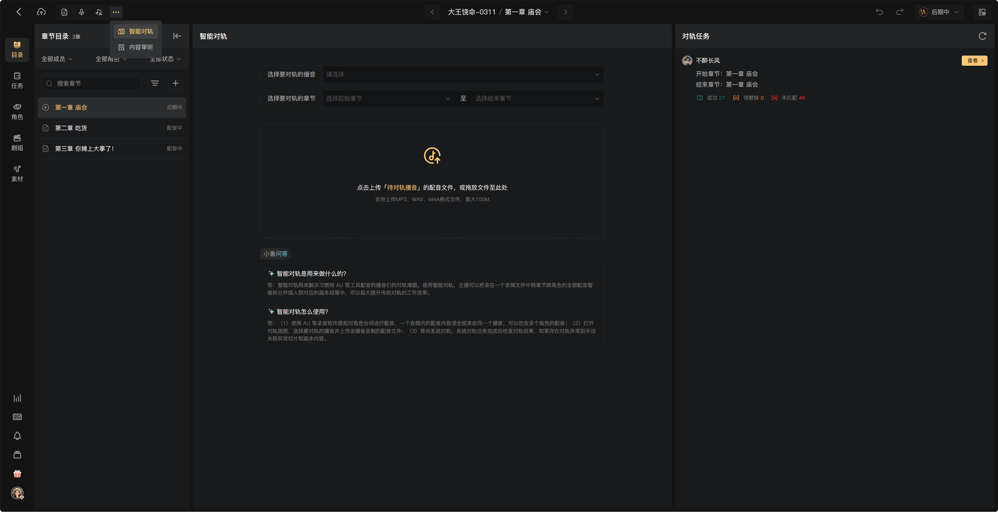Click the 小象问答 label
This screenshot has height=512, width=998.
click(x=275, y=254)
